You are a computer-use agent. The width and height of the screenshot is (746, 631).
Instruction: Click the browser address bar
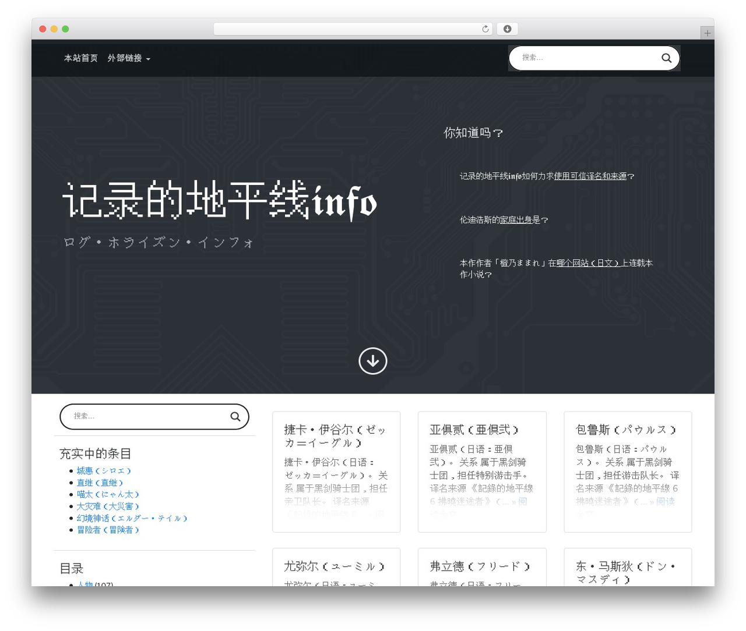[353, 29]
